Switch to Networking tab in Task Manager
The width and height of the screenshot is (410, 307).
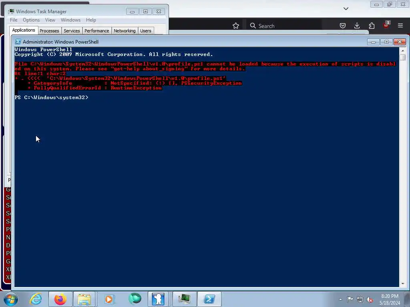[x=125, y=31]
